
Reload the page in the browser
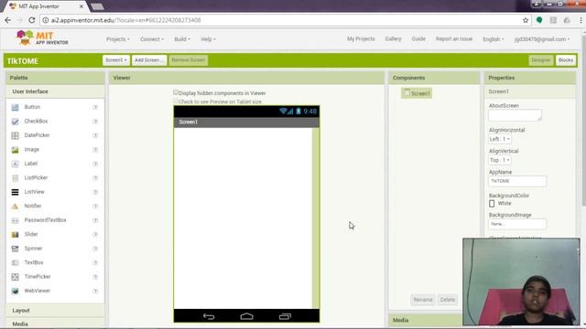pyautogui.click(x=32, y=20)
